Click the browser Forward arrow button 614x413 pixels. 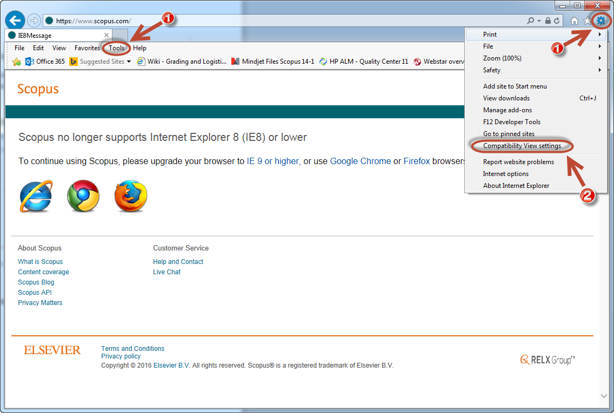click(x=35, y=21)
